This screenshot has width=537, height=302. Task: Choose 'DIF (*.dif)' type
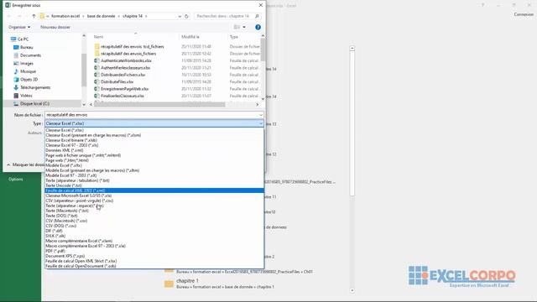coord(154,231)
